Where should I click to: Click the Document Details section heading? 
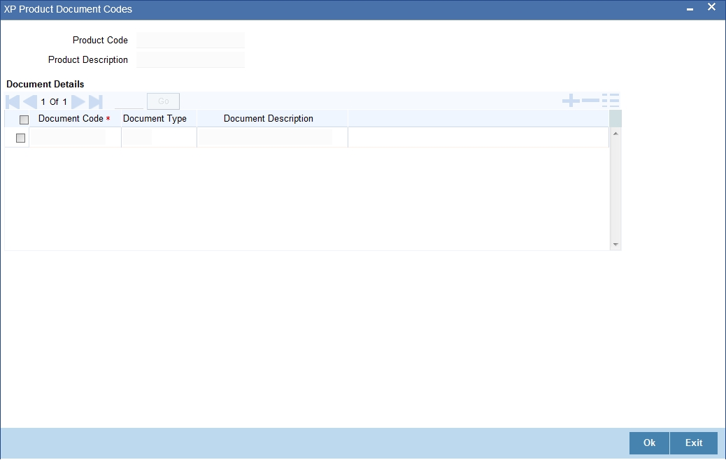pyautogui.click(x=45, y=84)
